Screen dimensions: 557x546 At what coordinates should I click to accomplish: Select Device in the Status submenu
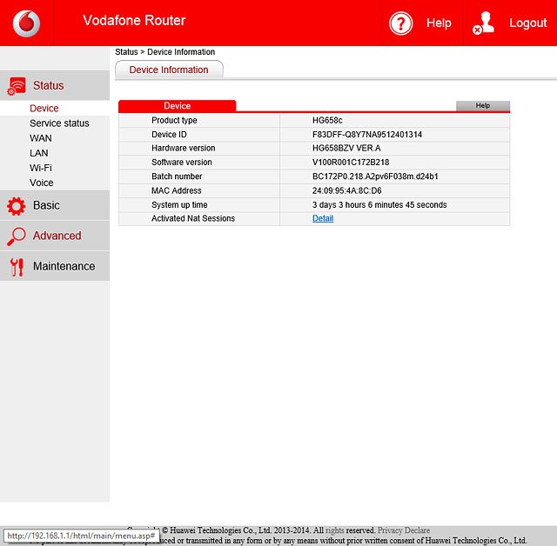pyautogui.click(x=44, y=108)
